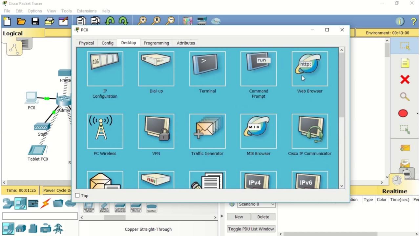
Task: Open the Tools menu
Action: click(66, 11)
